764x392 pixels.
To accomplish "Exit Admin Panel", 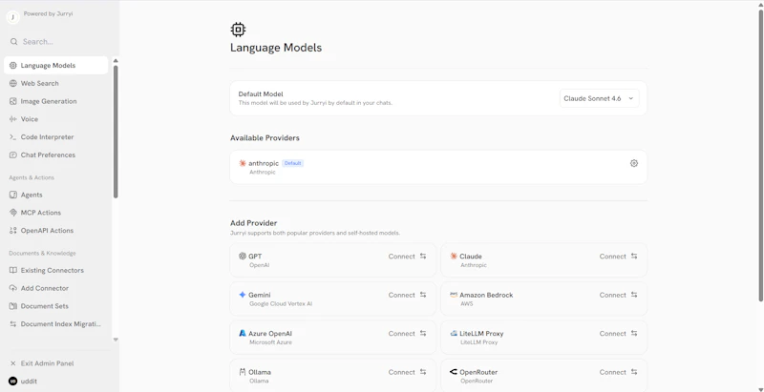I will pos(56,363).
